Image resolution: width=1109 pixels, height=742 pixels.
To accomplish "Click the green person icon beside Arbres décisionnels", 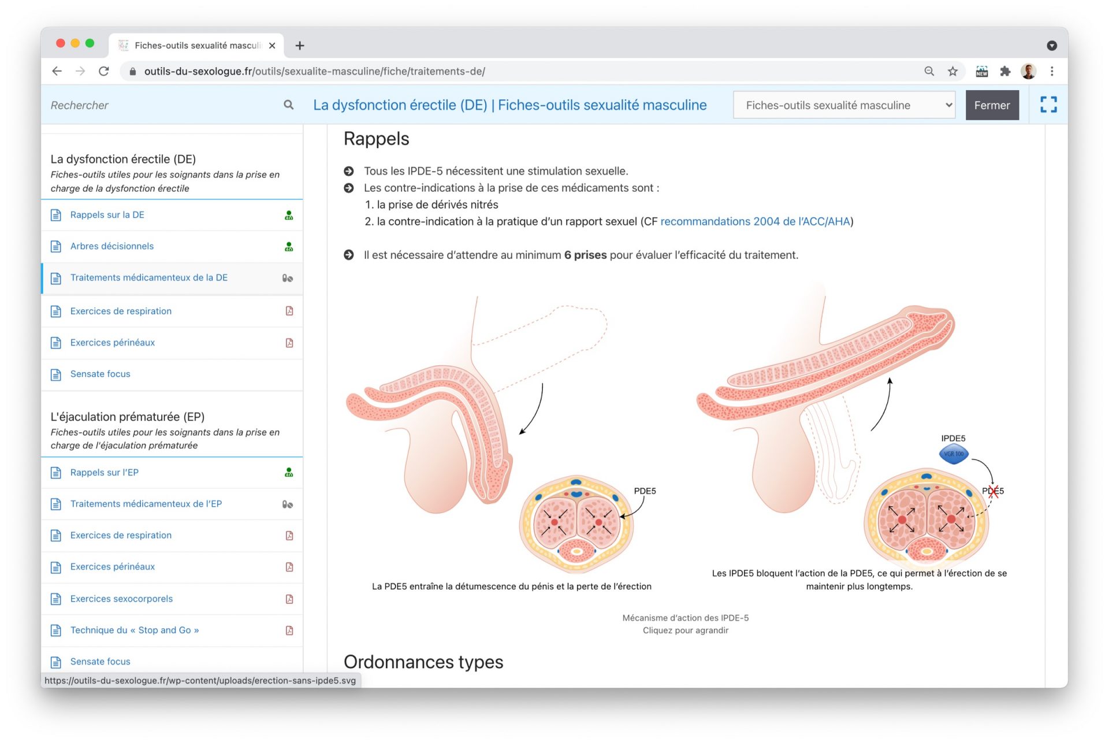I will point(289,247).
